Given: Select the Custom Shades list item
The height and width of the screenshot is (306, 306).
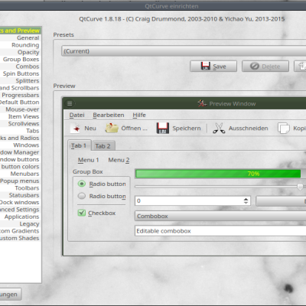Looking at the screenshot, I should point(21,238).
